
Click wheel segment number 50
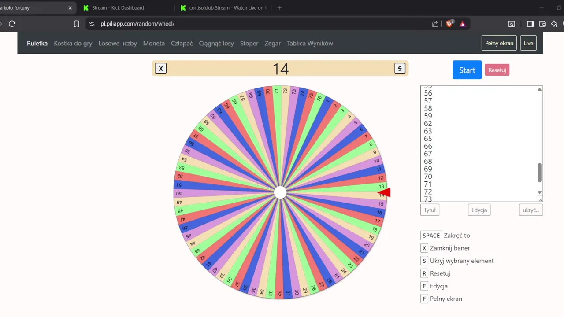pyautogui.click(x=178, y=193)
